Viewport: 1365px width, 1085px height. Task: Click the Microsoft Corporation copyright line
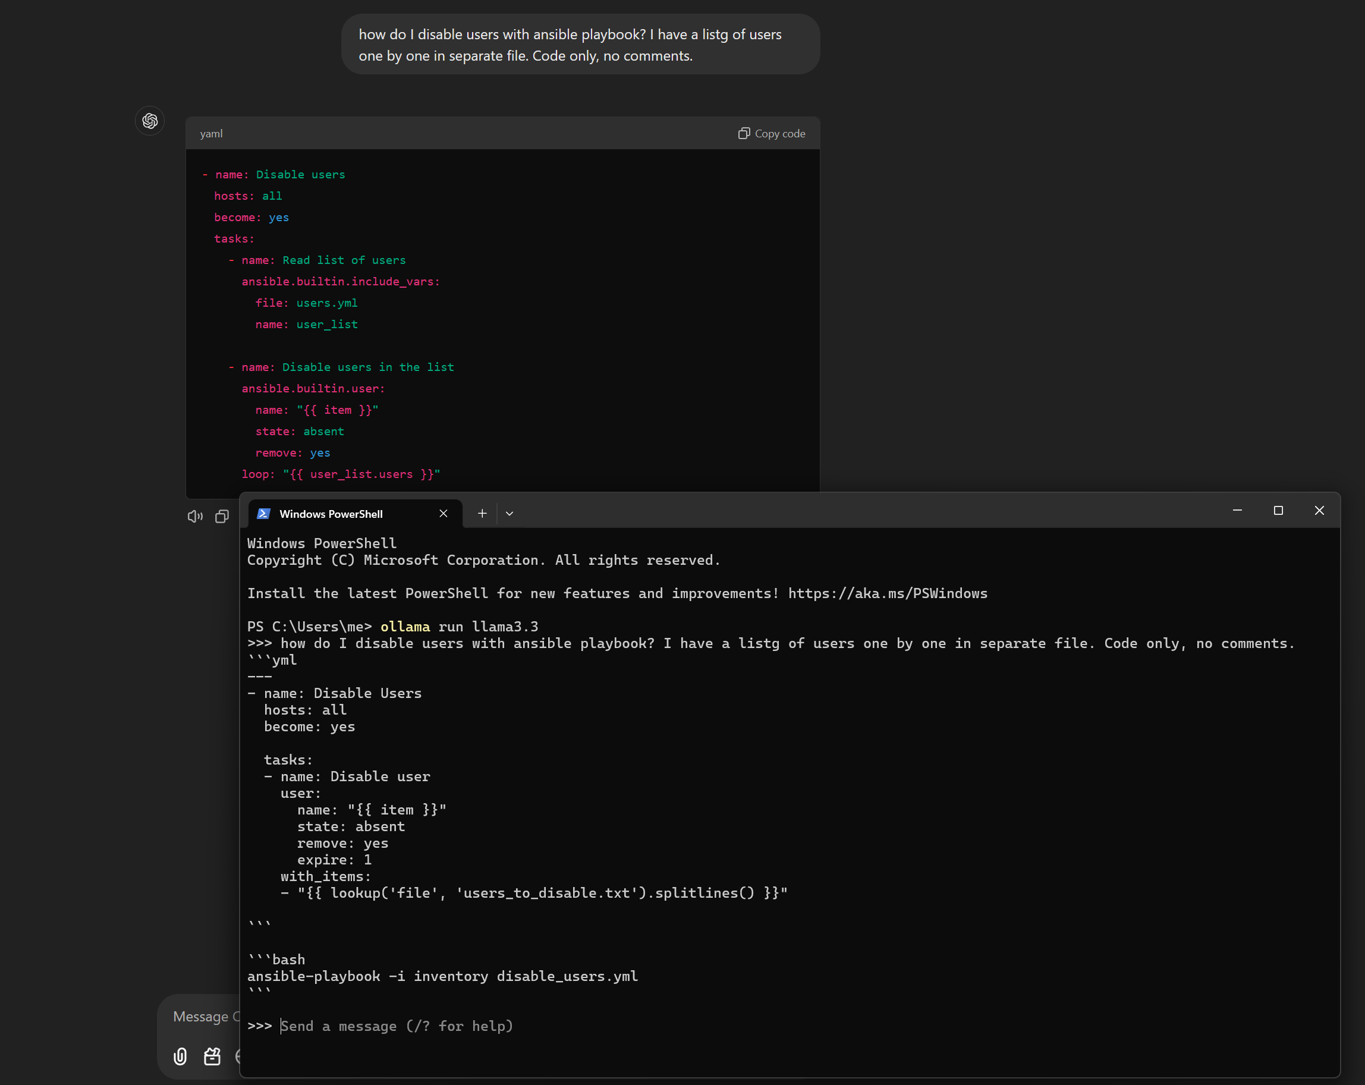click(484, 560)
